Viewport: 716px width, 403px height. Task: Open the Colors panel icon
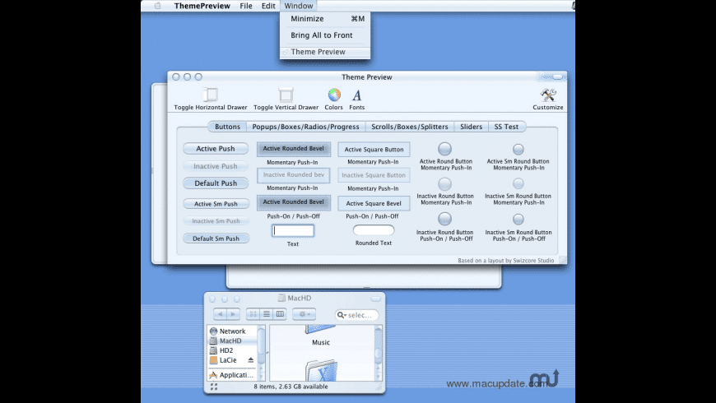[x=334, y=95]
